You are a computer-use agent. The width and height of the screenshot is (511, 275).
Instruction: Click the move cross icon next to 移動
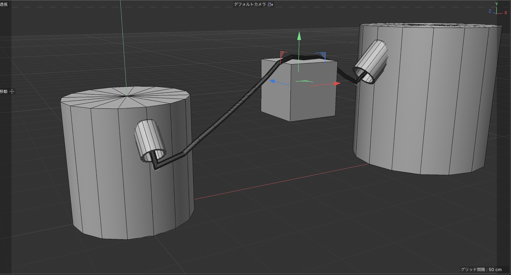pos(12,91)
